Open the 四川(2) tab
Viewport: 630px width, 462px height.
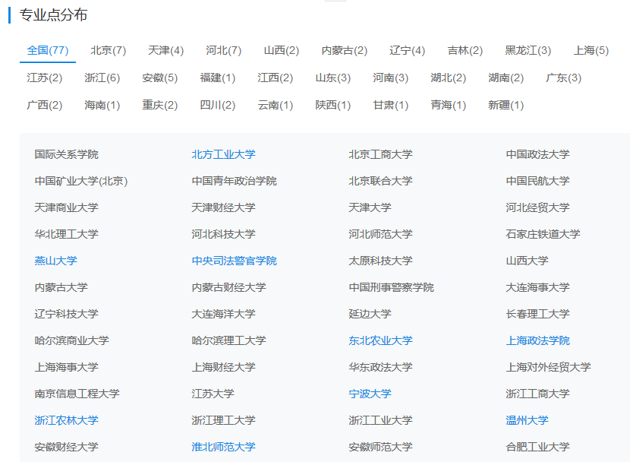[217, 106]
